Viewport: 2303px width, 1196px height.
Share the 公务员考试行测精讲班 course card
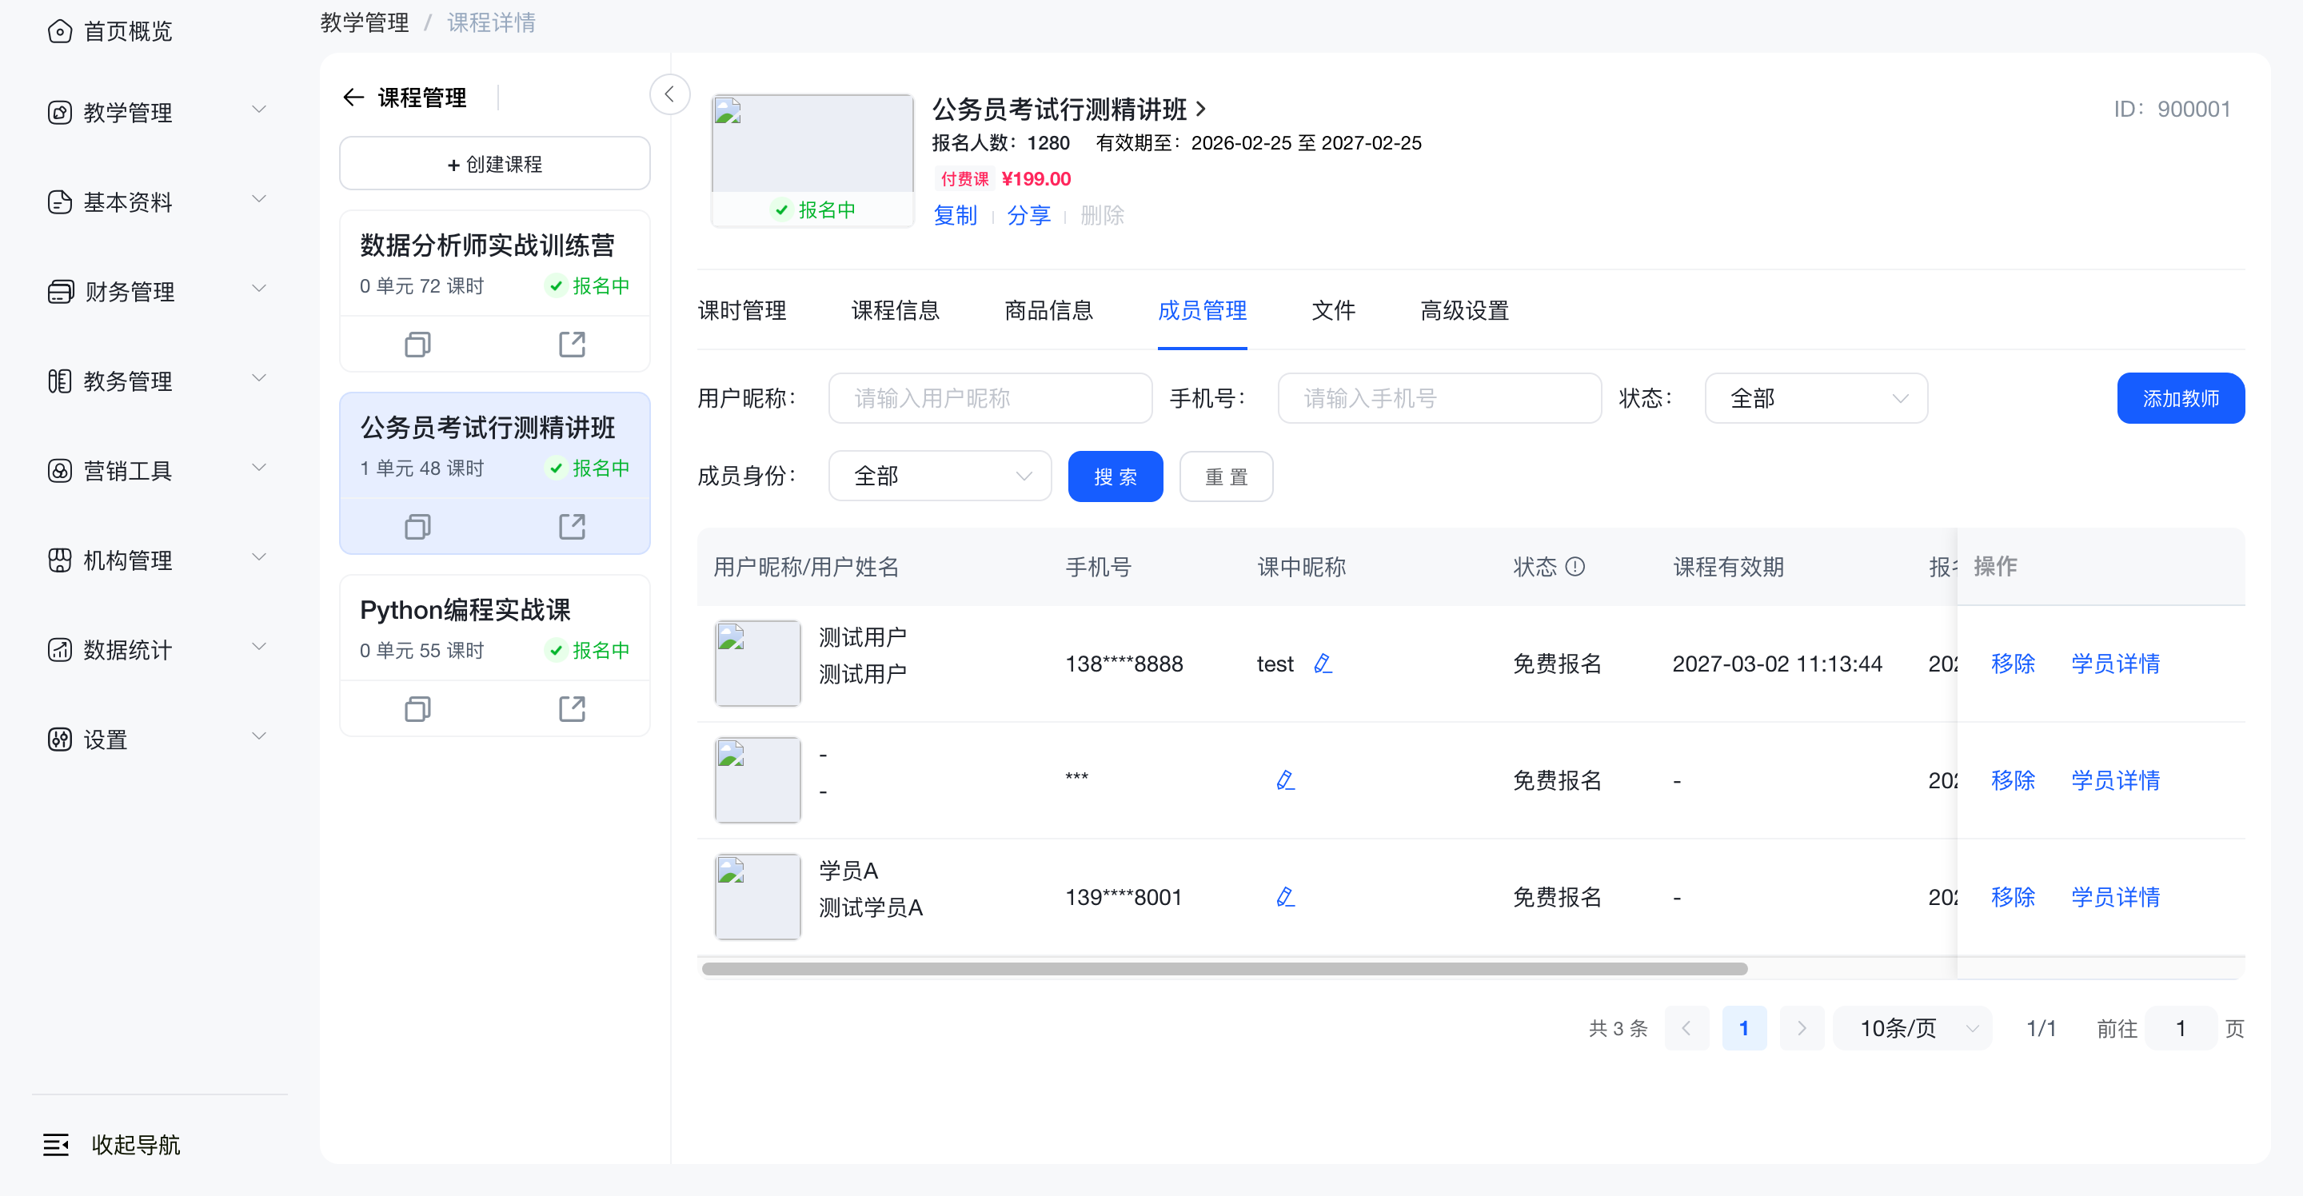(x=573, y=527)
